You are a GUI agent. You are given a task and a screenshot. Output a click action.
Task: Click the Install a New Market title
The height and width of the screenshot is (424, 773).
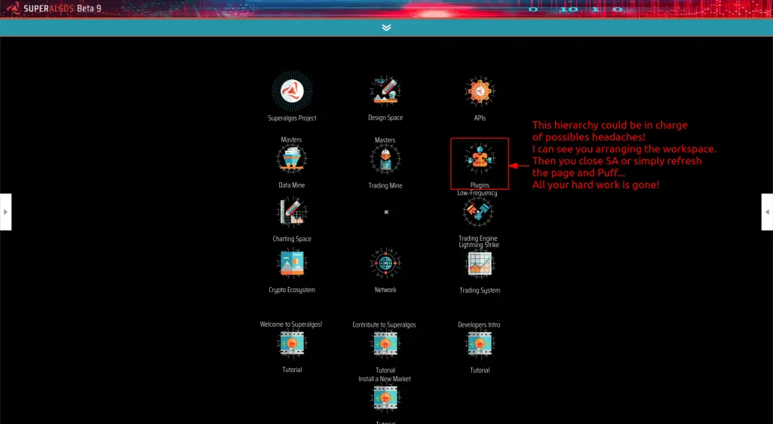tap(385, 379)
